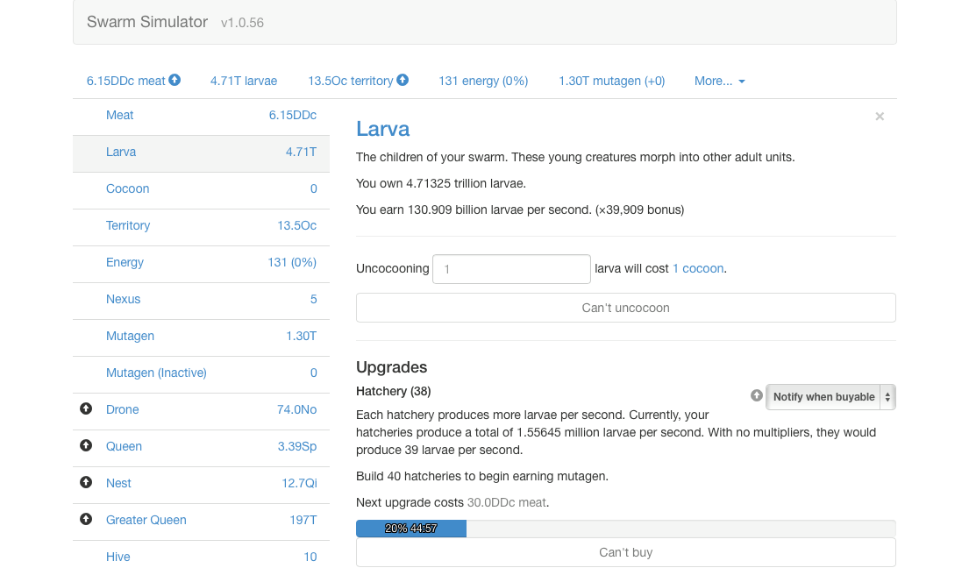Select Nexus in the unit list
This screenshot has height=568, width=969.
(x=201, y=300)
